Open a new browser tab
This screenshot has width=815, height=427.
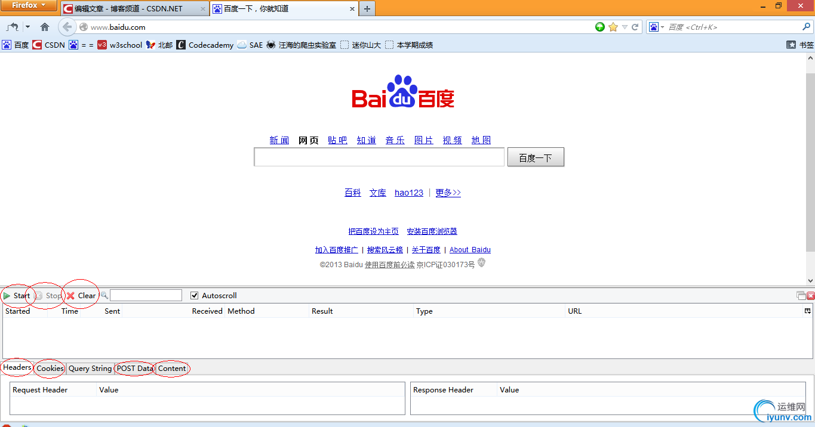[x=367, y=9]
